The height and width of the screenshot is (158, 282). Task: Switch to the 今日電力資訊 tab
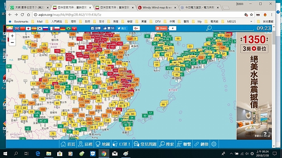[199, 7]
